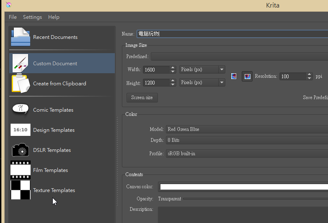Click the Recent Documents folder icon
The image size is (328, 223).
[x=21, y=37]
